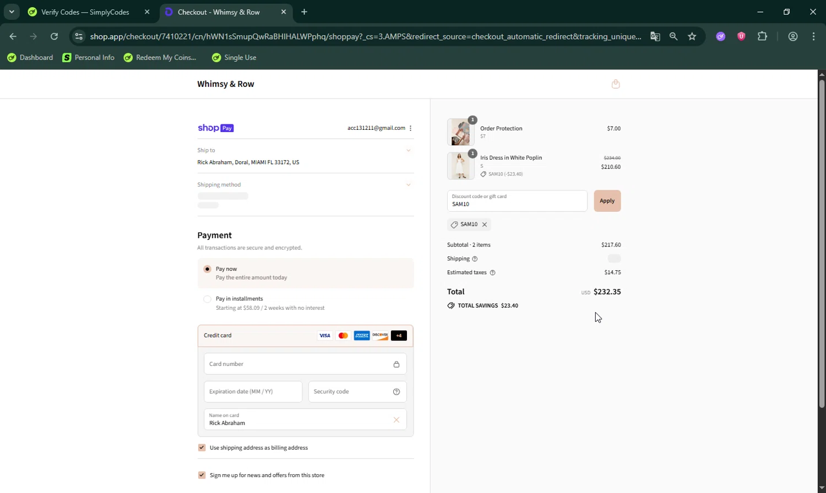Open Personal Info bookmark
Viewport: 826px width, 493px height.
click(89, 58)
